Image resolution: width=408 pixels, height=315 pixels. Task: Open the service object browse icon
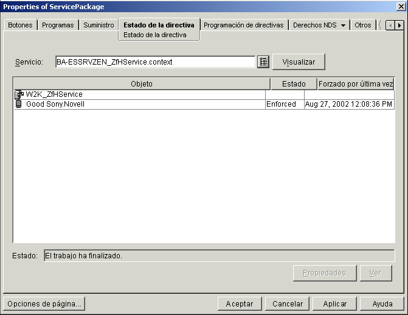point(263,62)
